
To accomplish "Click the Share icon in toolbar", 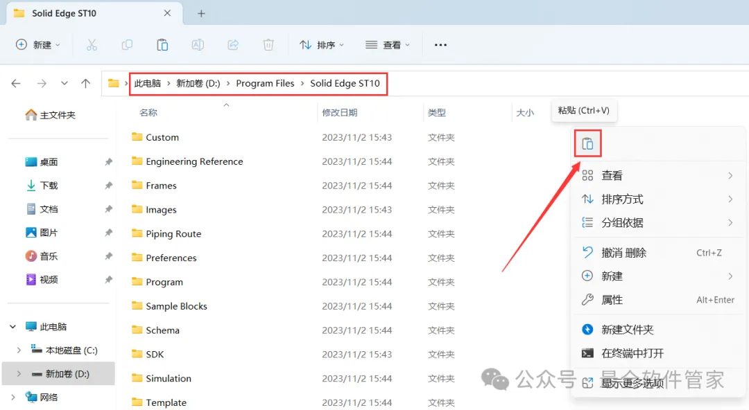I will (x=233, y=45).
